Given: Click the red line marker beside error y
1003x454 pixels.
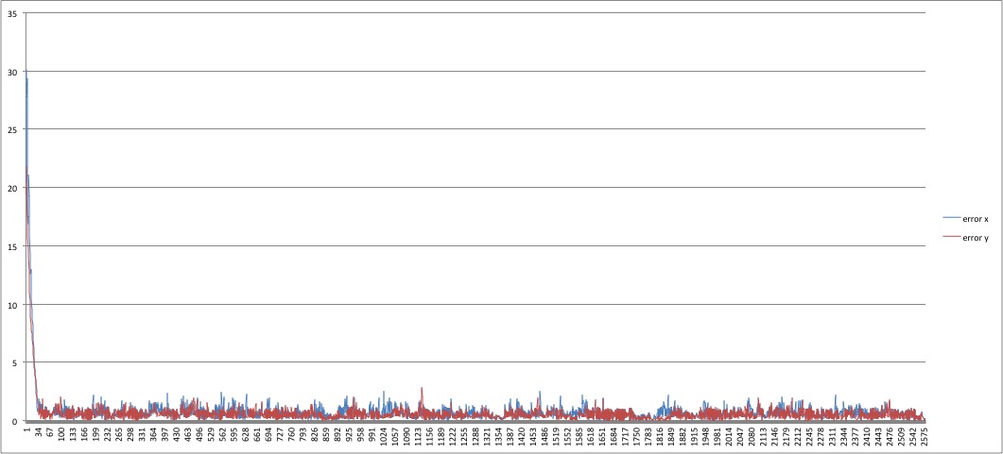Looking at the screenshot, I should (x=952, y=238).
